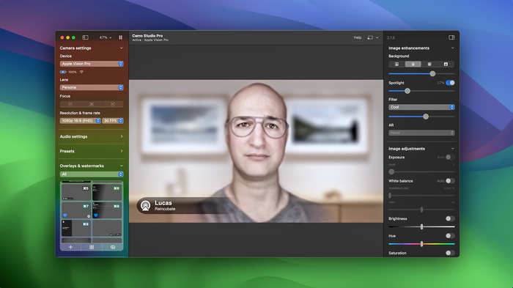513x288 pixels.
Task: Click the Lucas name in video overlay
Action: click(163, 203)
